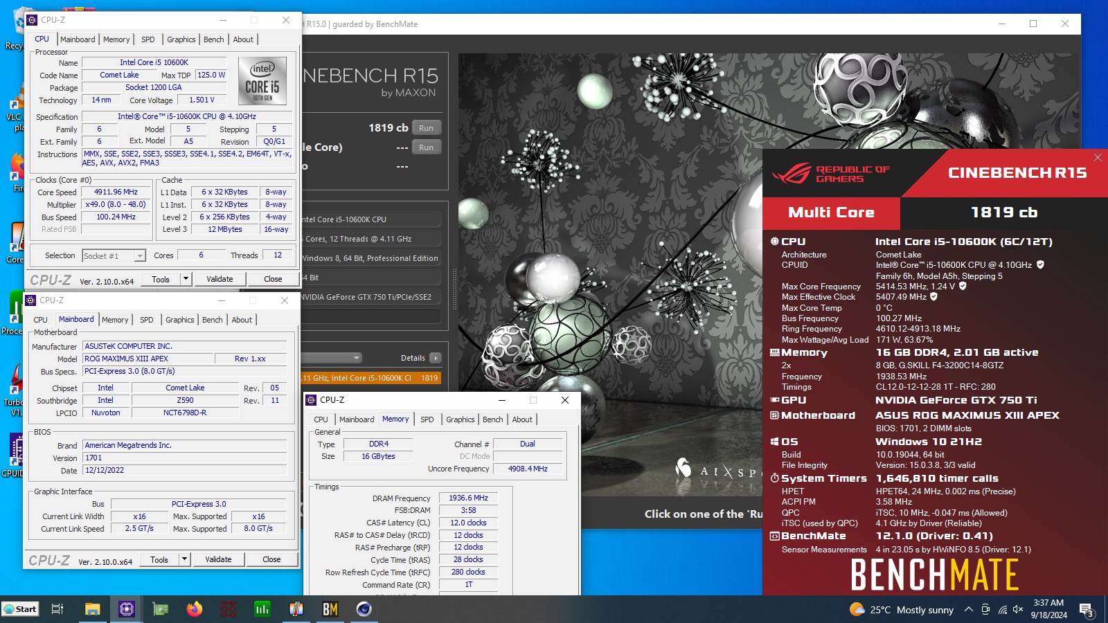Click the DRAM Frequency value 1936.6 MHz
Screen dimensions: 1108x623
point(468,498)
